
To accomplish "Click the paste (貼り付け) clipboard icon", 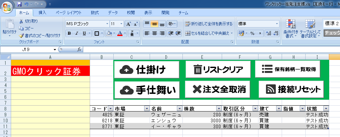I will 9,24.
